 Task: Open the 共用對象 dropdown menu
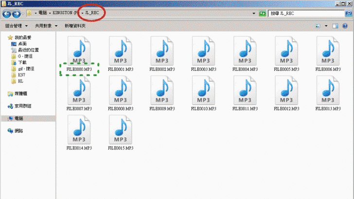tap(46, 26)
